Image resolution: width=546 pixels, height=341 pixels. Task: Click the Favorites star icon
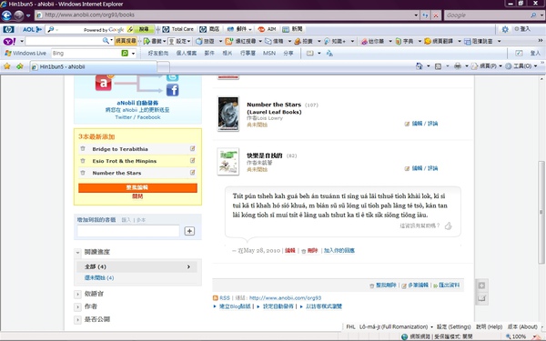7,66
